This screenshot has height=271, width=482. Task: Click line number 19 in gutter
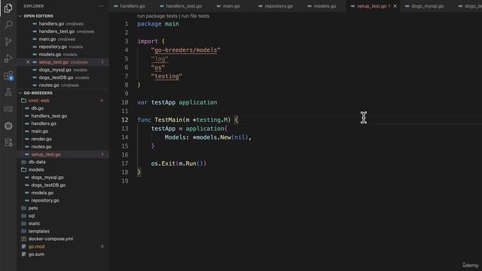pyautogui.click(x=125, y=181)
